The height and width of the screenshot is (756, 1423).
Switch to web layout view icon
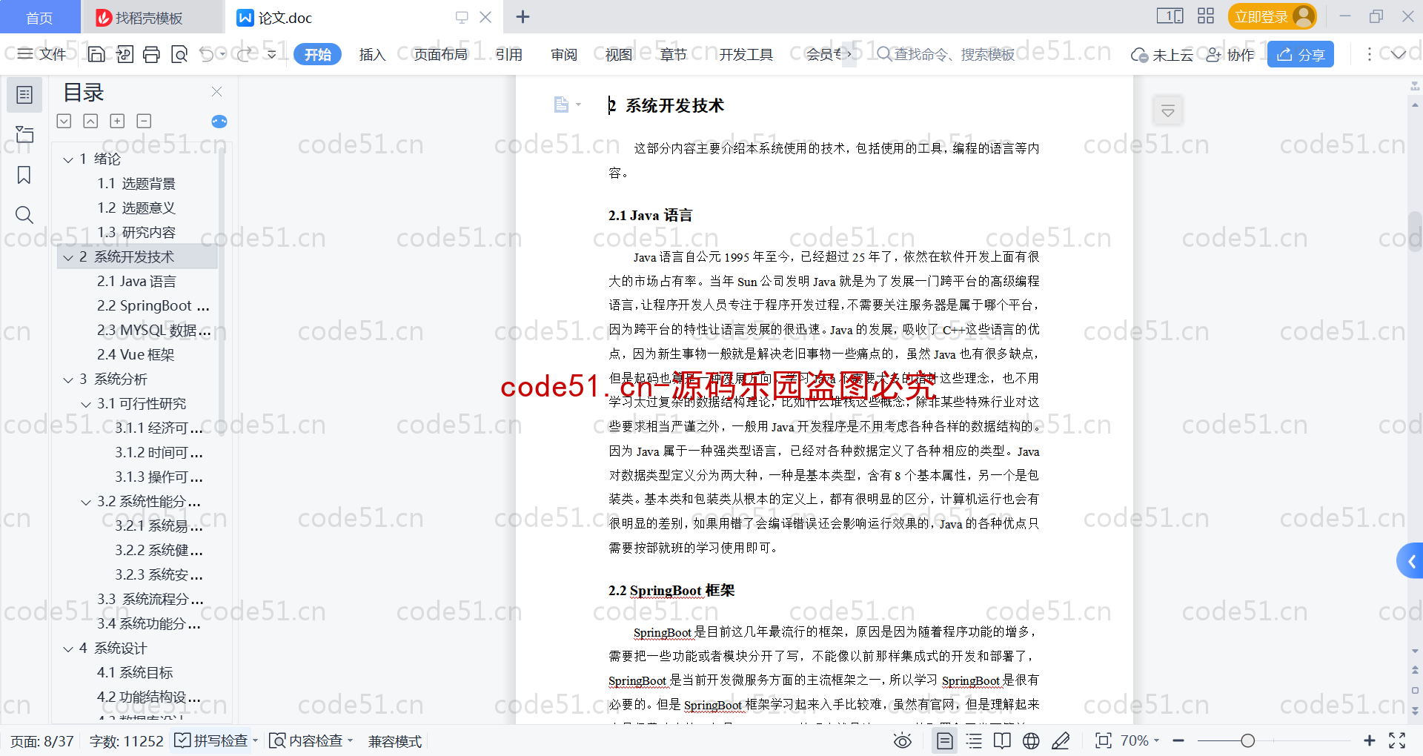point(1031,740)
